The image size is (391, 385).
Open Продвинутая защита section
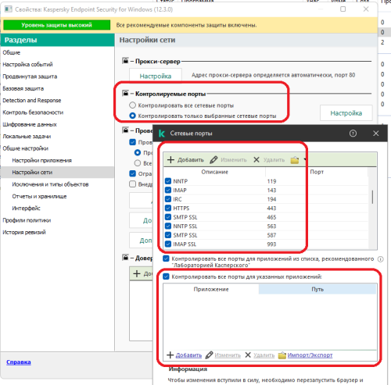[30, 77]
